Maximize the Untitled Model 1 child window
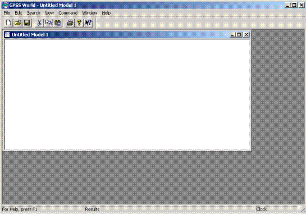Image resolution: width=306 pixels, height=214 pixels. coord(239,35)
